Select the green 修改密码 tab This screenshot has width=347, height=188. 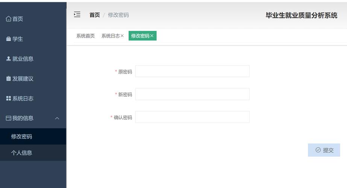[x=140, y=36]
